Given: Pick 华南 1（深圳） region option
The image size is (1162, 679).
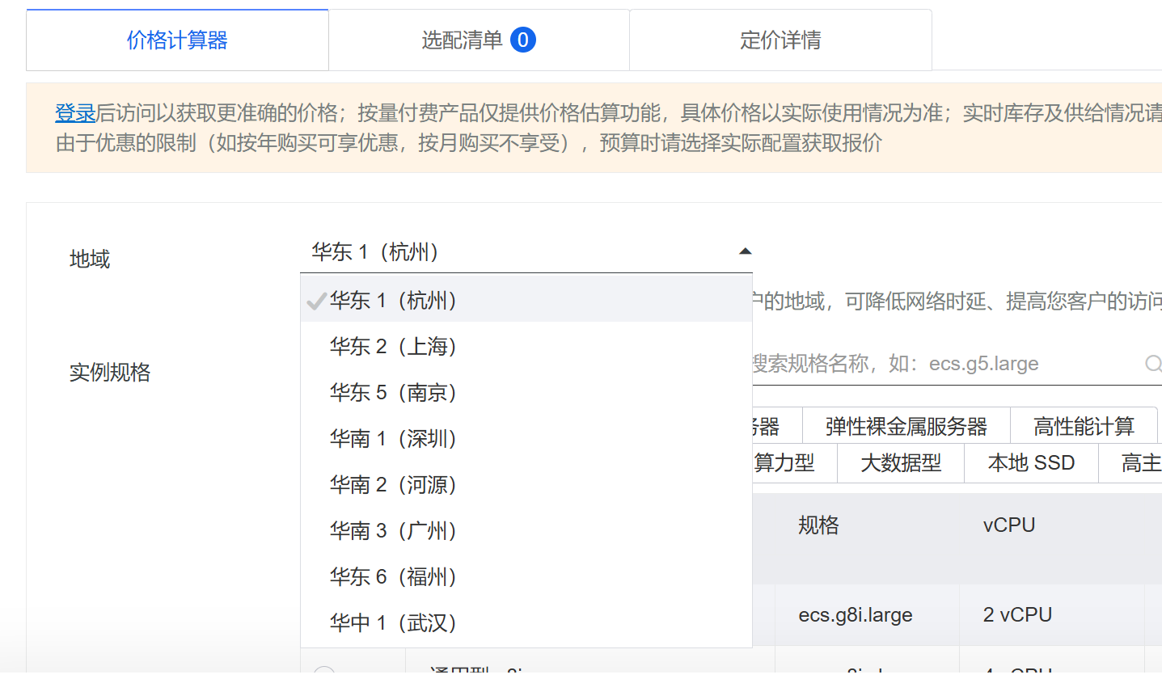Looking at the screenshot, I should pos(526,439).
